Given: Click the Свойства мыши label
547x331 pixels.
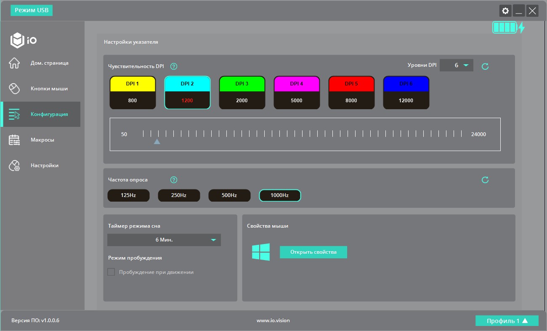Looking at the screenshot, I should (268, 226).
